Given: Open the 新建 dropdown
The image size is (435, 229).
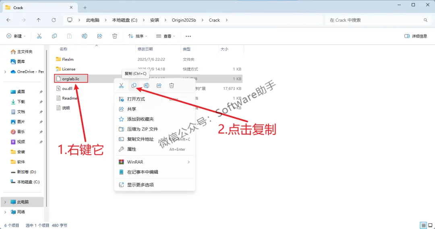Looking at the screenshot, I should pos(16,36).
